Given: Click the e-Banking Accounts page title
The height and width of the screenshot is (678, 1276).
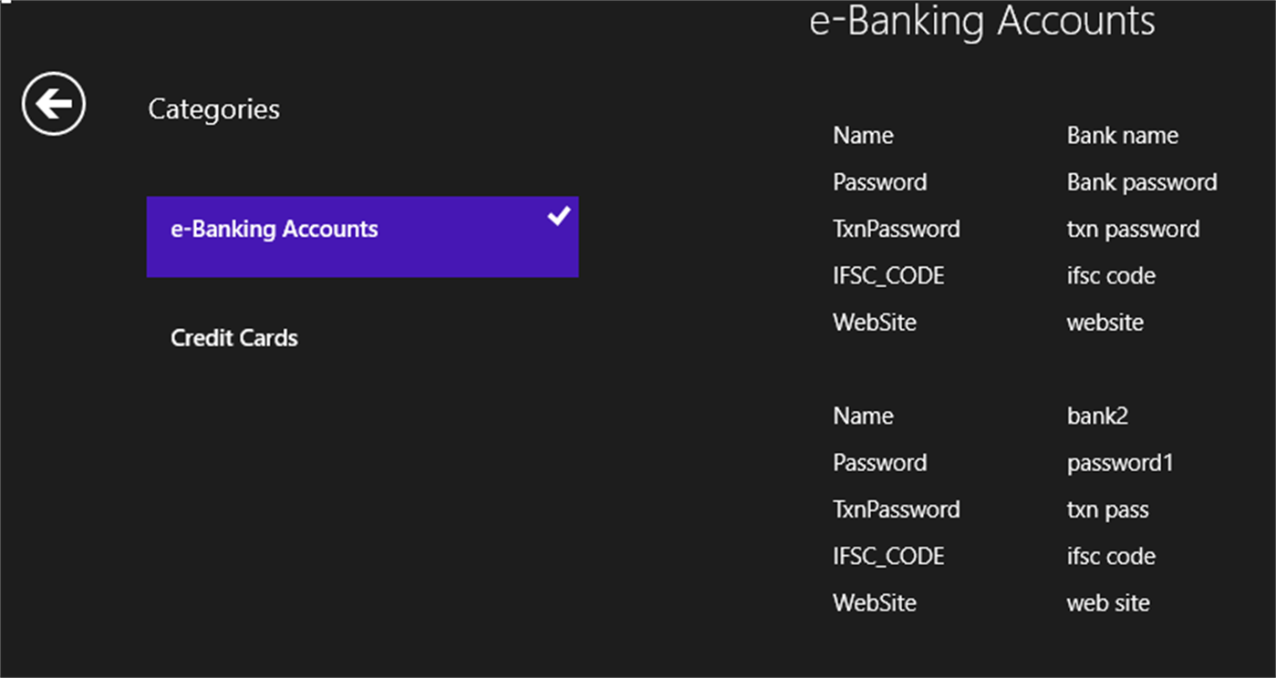Looking at the screenshot, I should [982, 21].
